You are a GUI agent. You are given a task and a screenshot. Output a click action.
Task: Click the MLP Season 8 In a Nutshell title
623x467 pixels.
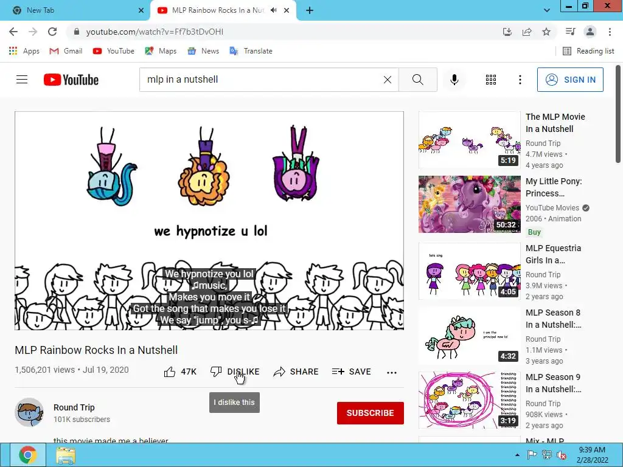click(x=553, y=319)
